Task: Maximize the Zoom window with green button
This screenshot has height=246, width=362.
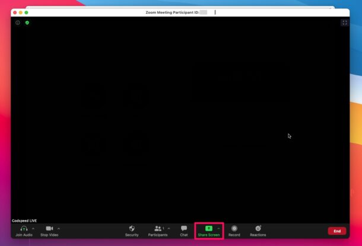Action: click(26, 12)
